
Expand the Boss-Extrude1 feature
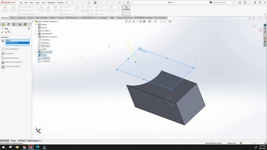[x=36, y=52]
